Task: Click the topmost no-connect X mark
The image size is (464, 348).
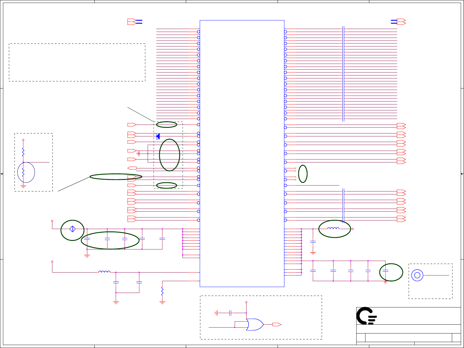Action: pyautogui.click(x=295, y=168)
